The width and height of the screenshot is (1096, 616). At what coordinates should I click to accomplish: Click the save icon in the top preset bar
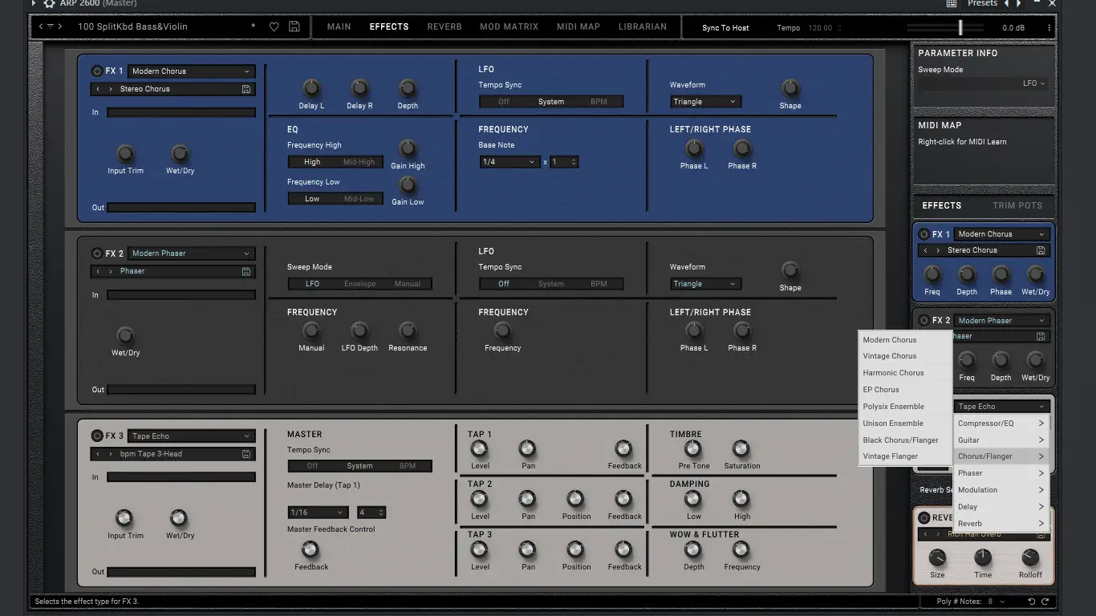pyautogui.click(x=294, y=26)
